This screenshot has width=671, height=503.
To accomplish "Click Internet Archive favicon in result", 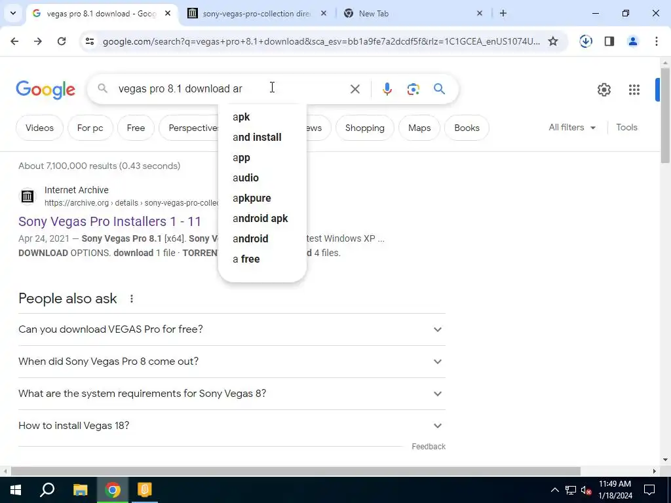I will [28, 196].
